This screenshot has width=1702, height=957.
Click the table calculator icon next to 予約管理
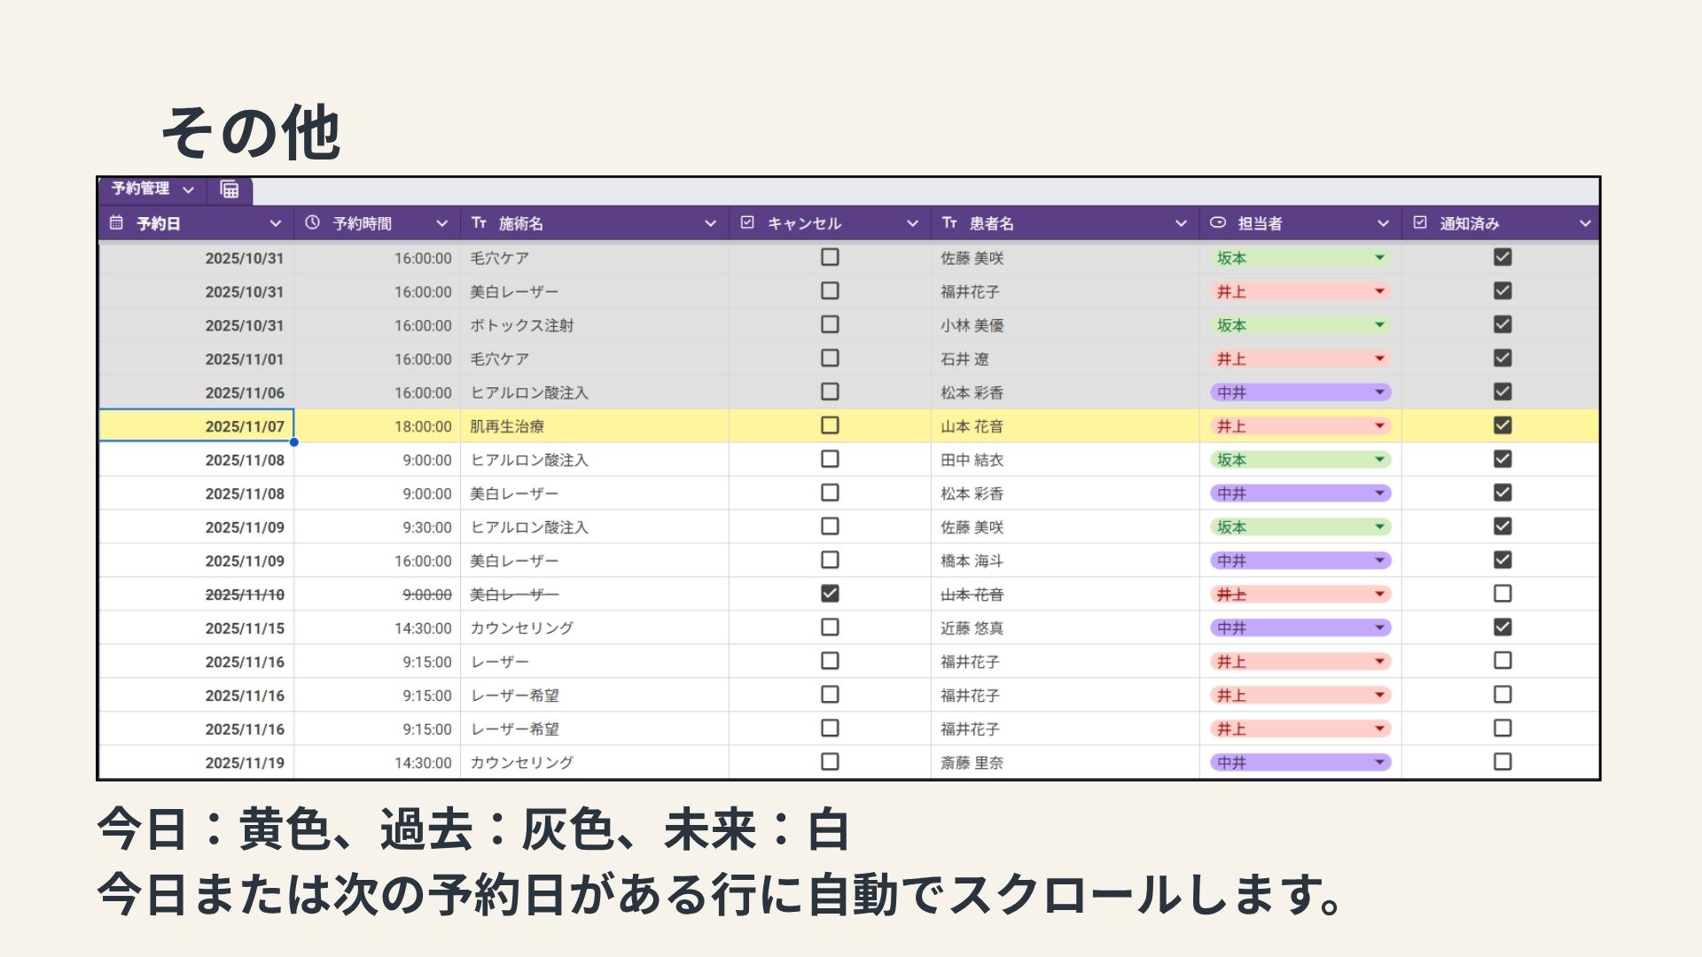click(230, 190)
